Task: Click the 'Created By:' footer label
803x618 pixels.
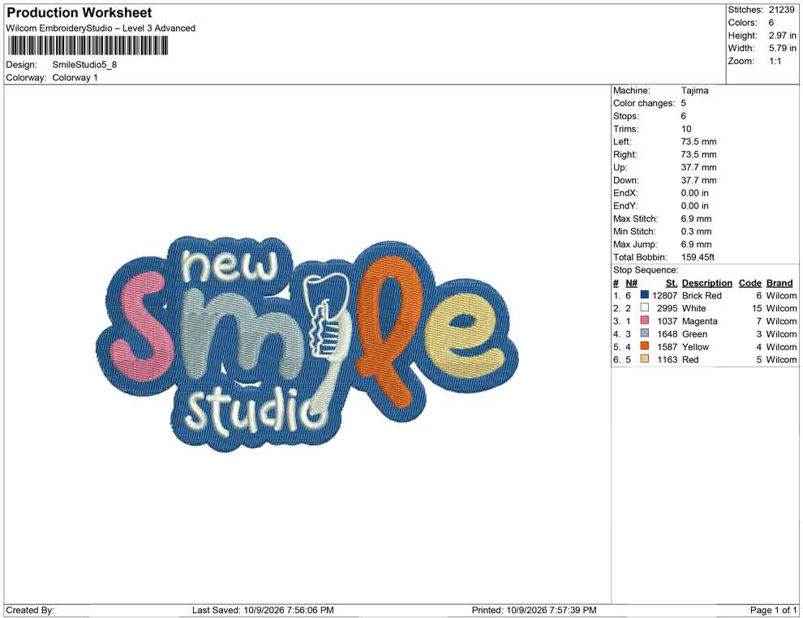Action: tap(30, 610)
